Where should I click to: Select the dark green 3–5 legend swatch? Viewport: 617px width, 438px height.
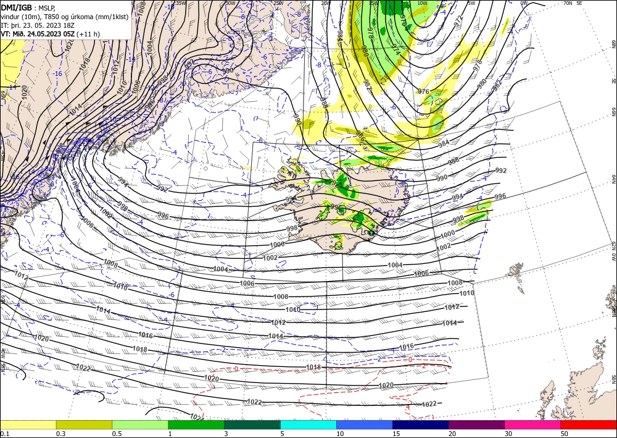pyautogui.click(x=252, y=424)
